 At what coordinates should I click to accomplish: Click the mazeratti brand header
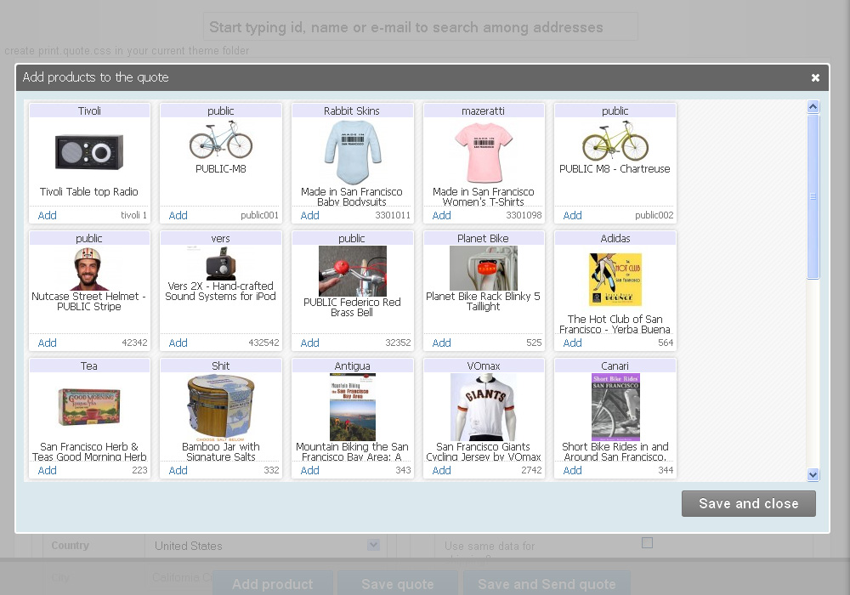pyautogui.click(x=483, y=111)
